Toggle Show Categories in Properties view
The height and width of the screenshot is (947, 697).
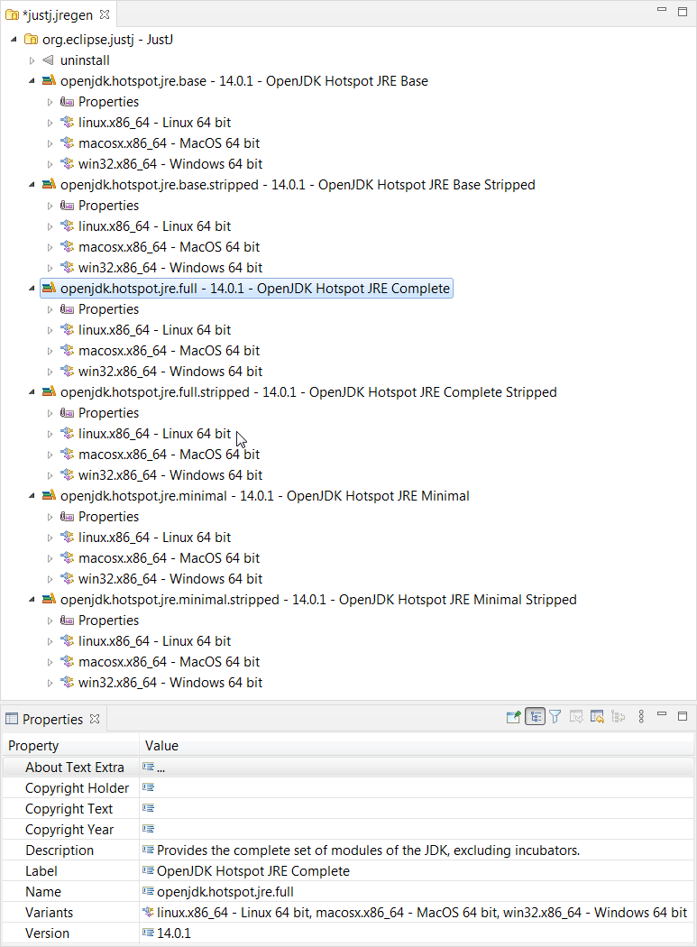coord(535,717)
